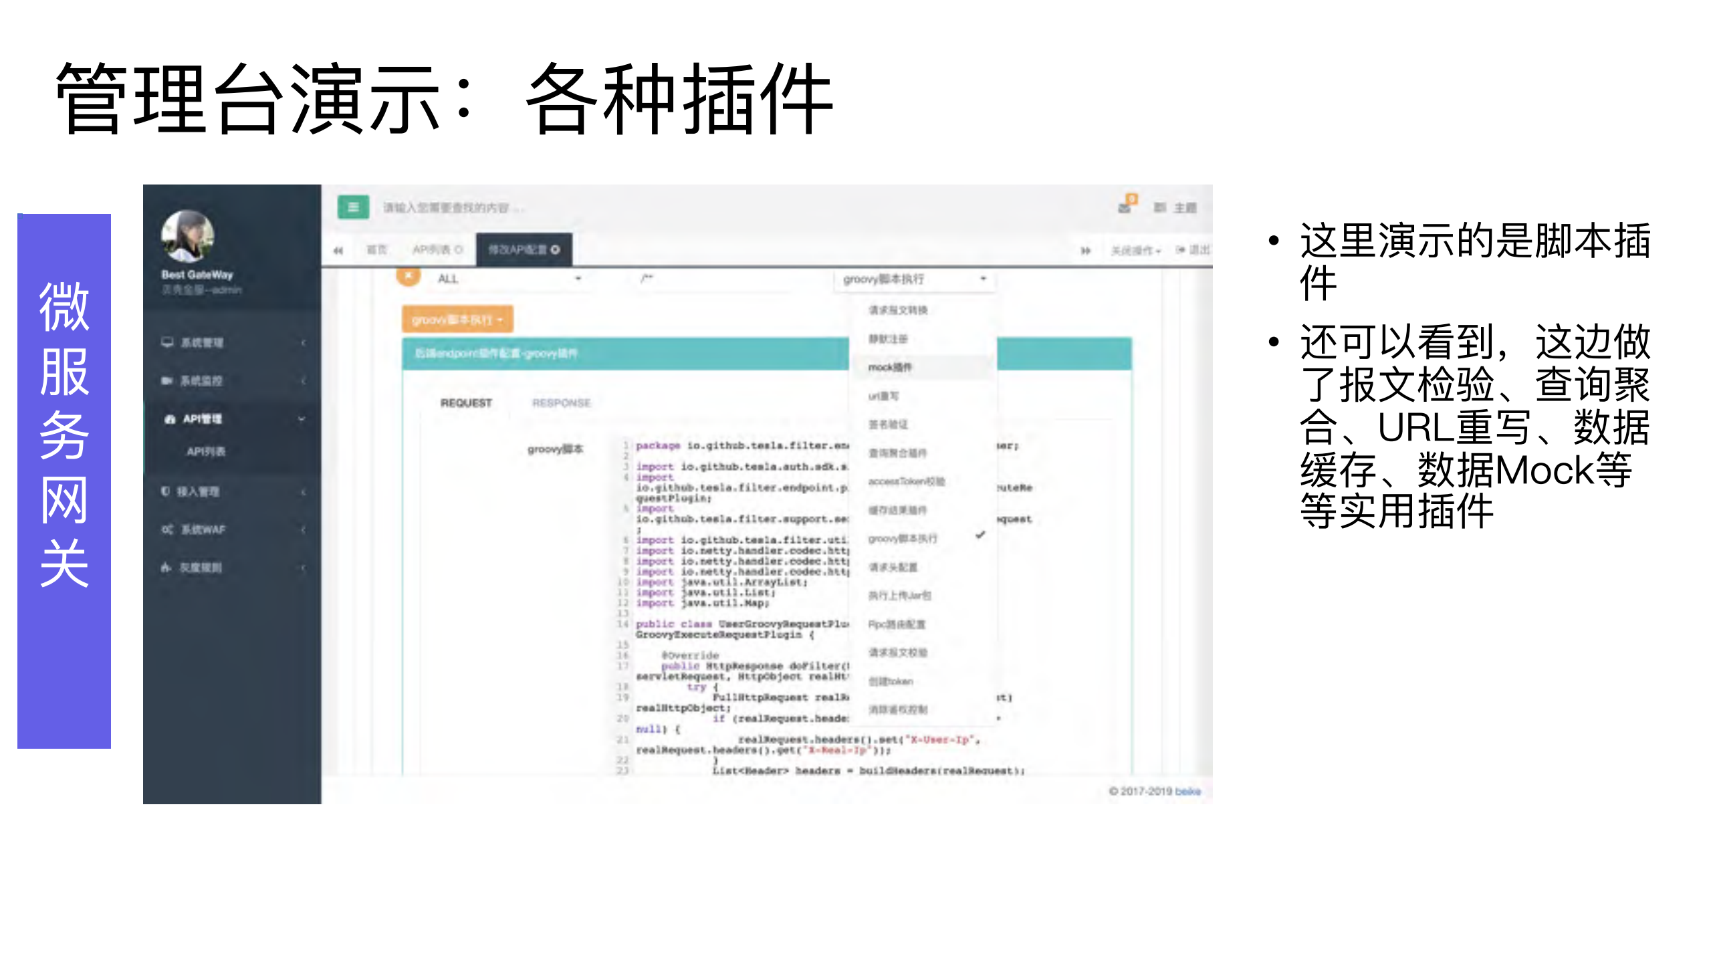Screen dimensions: 1711x962
Task: 点击右下角 2017-2019 beike 版权链接
Action: [1155, 791]
